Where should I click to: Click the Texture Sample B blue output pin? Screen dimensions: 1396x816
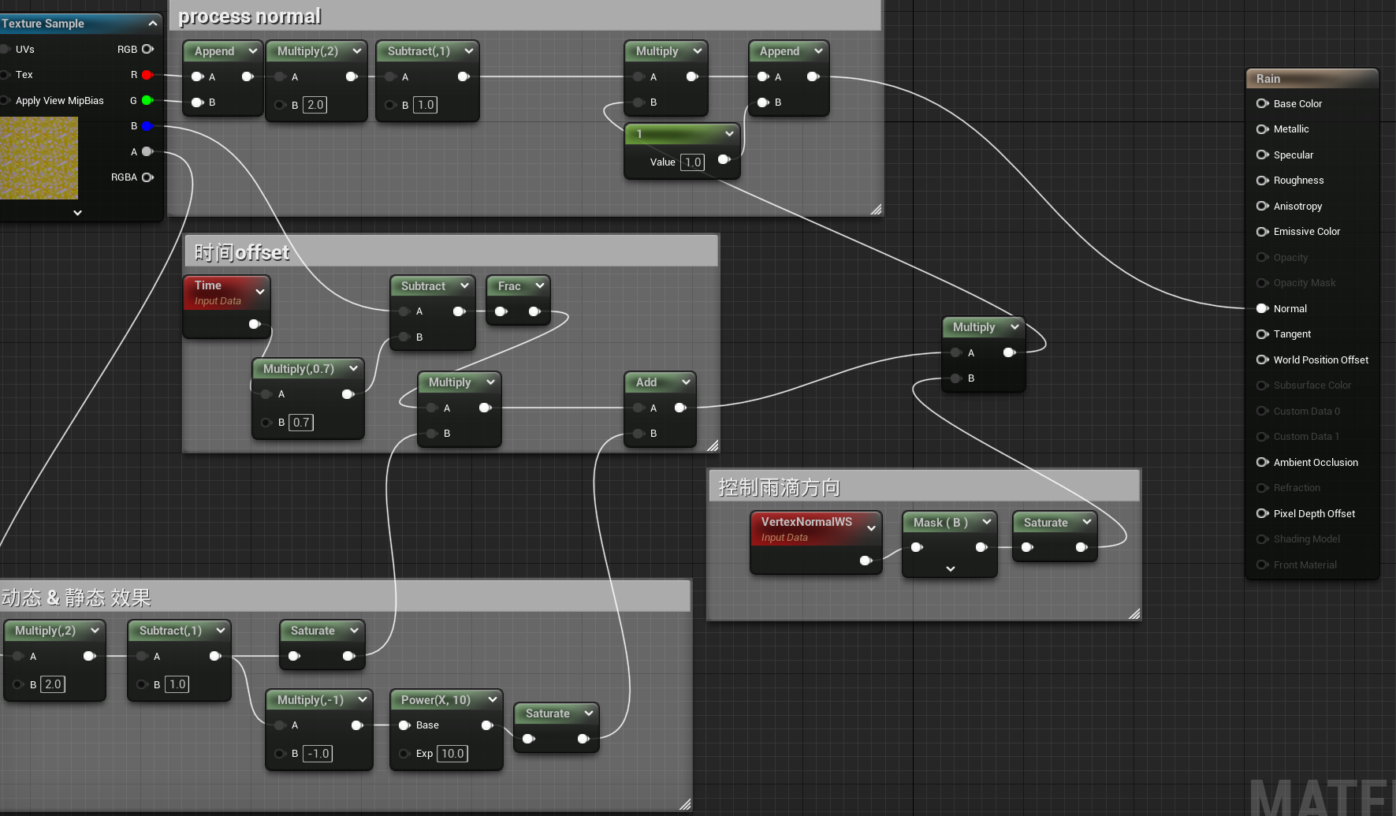[147, 126]
